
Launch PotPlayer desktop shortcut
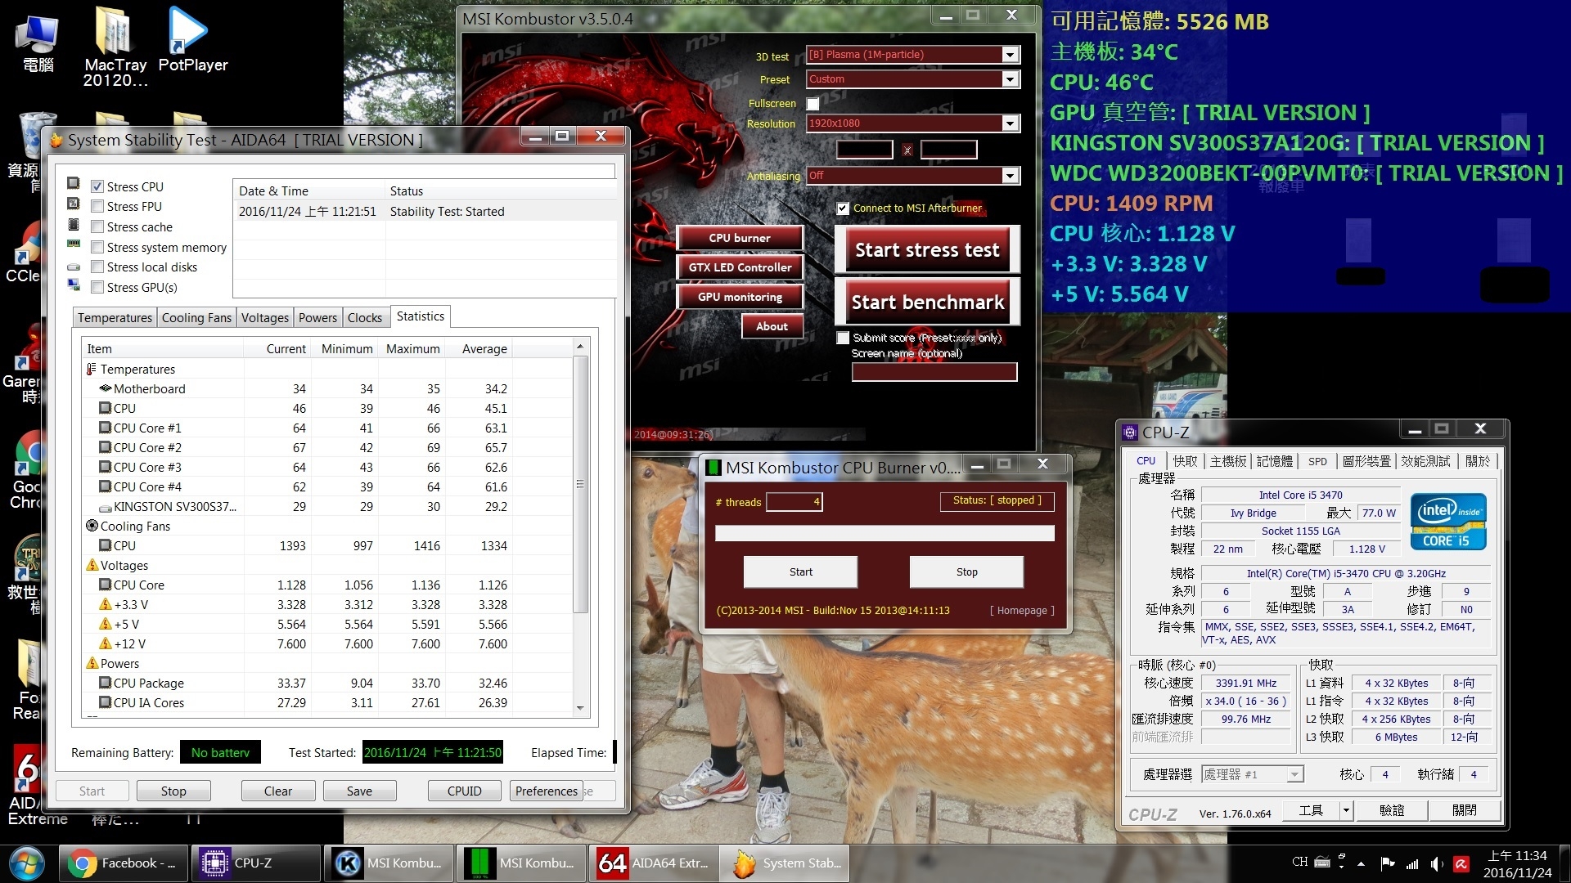point(192,39)
